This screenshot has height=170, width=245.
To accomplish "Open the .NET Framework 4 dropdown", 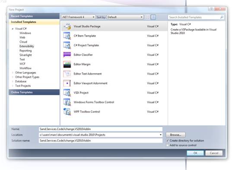I will point(78,17).
